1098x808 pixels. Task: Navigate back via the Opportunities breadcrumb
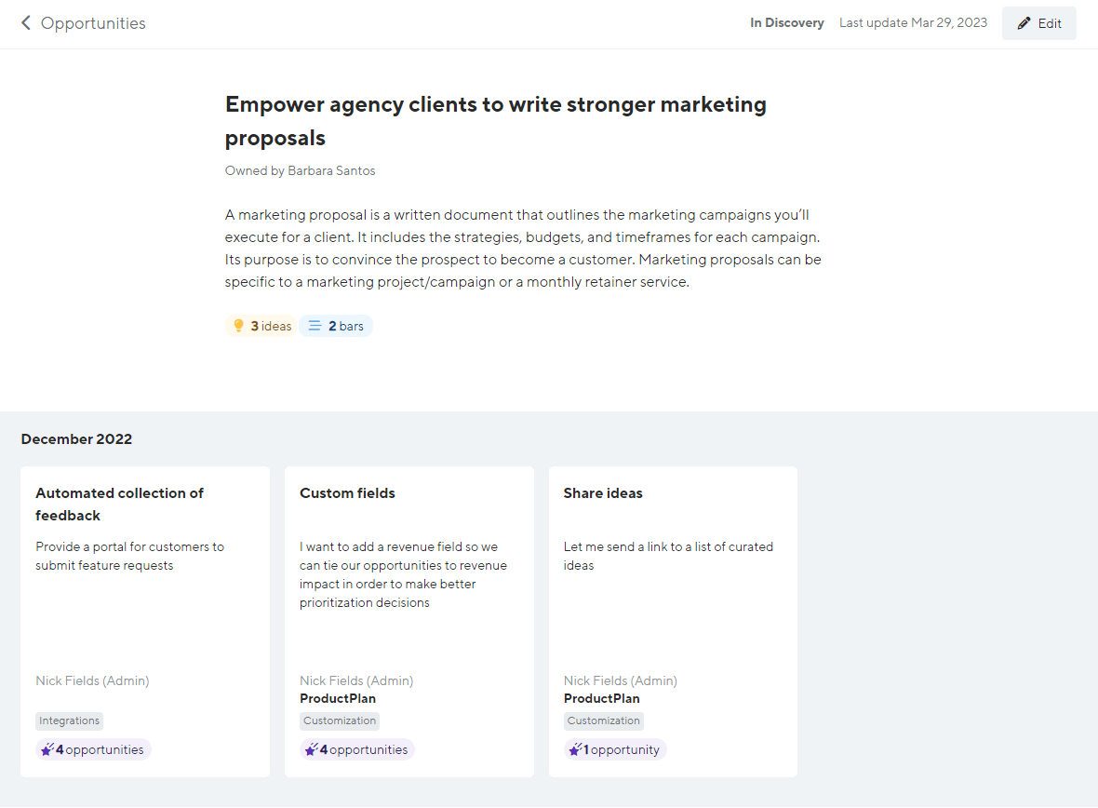click(x=90, y=22)
